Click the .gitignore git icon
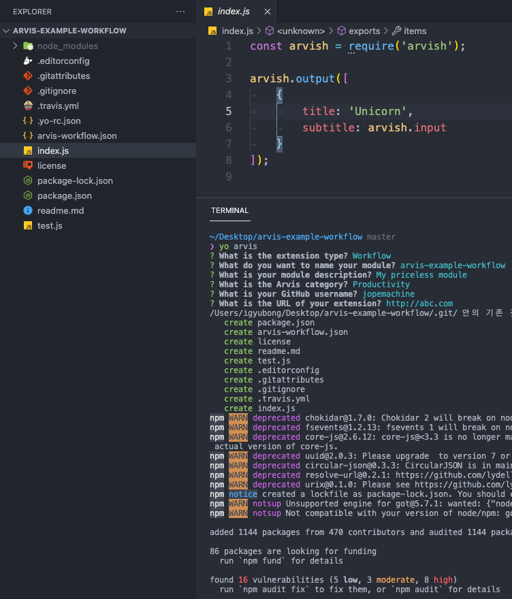Screen dimensions: 512x599 [28, 91]
